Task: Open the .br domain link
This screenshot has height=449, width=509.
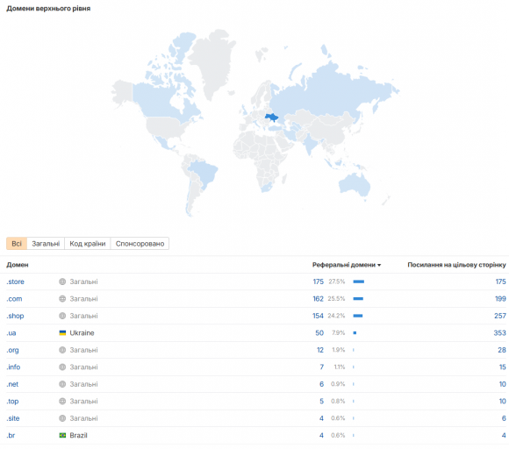Action: (11, 435)
